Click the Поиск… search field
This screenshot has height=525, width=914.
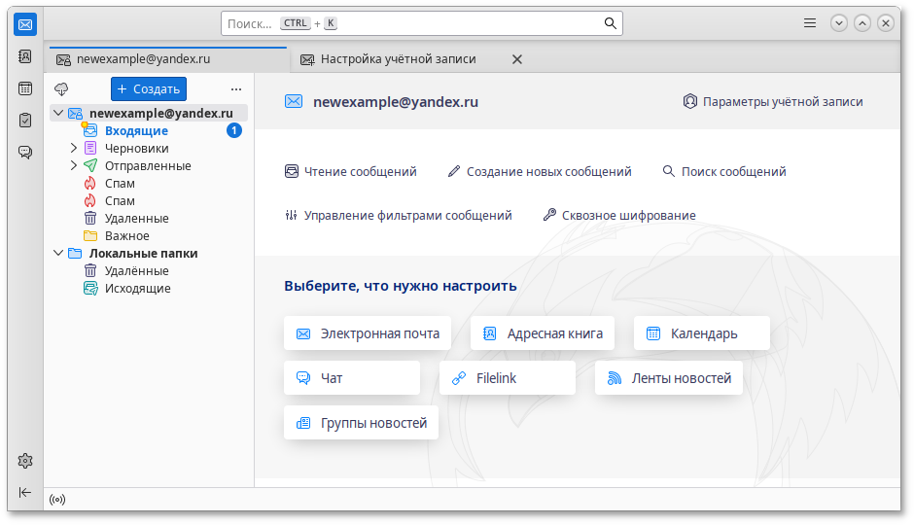(x=421, y=23)
